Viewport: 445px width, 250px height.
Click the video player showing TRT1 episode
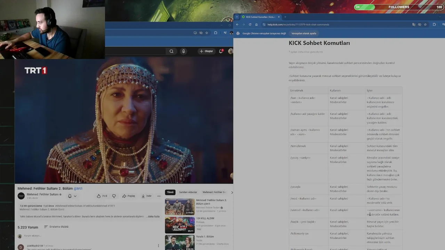[x=124, y=120]
